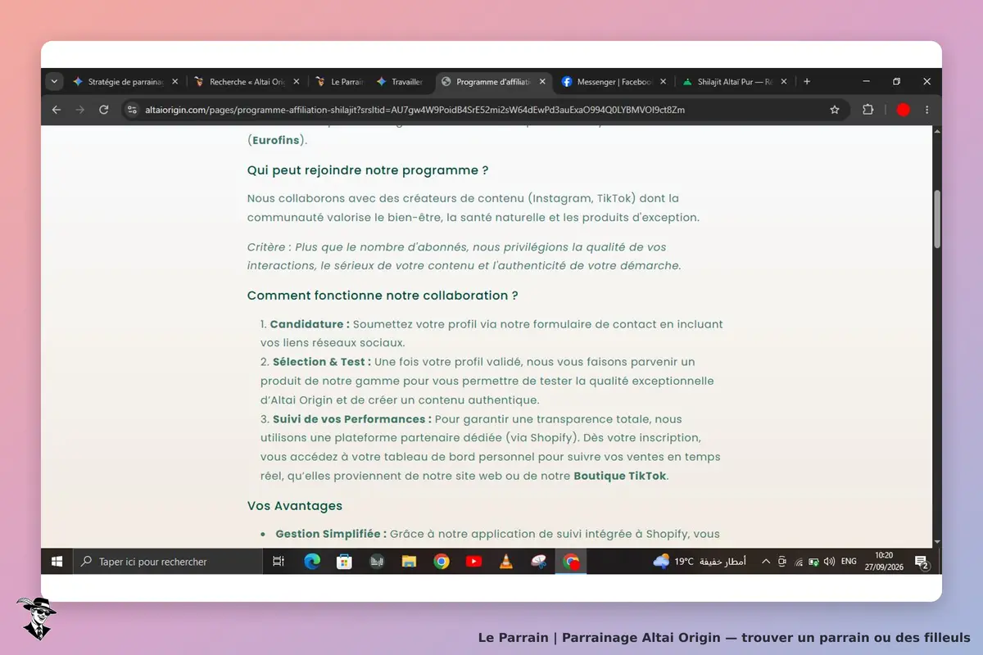983x655 pixels.
Task: Click the bold Suivi de vos Performances : label
Action: click(x=352, y=419)
